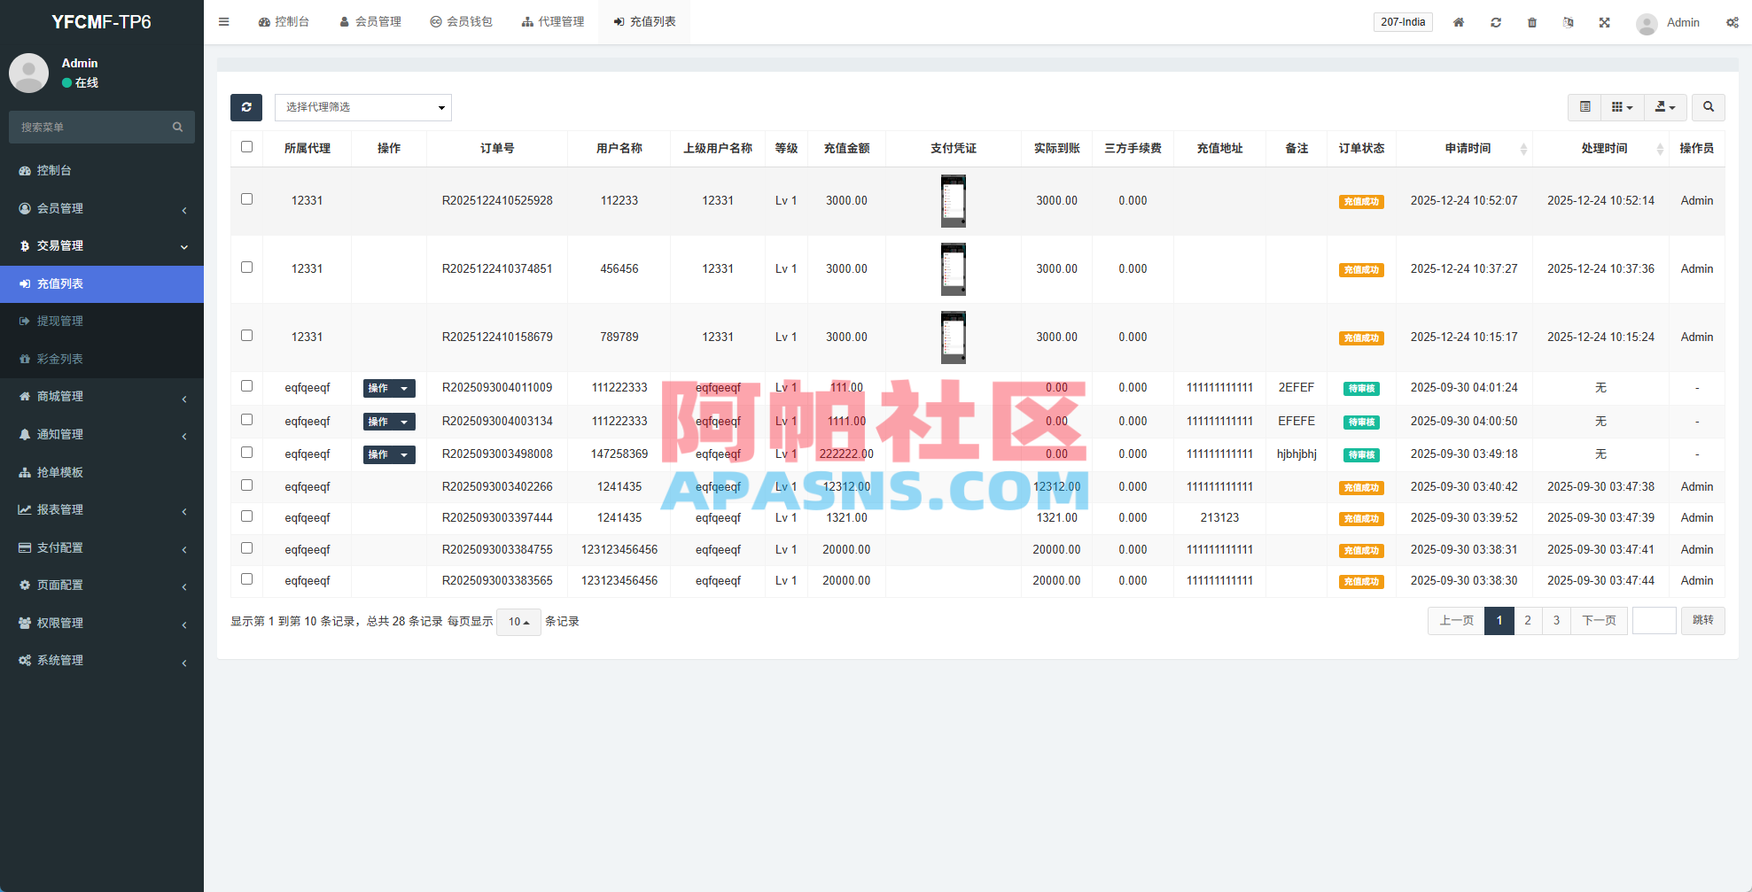Click the 下一页 next page button
The image size is (1752, 892).
click(1599, 621)
